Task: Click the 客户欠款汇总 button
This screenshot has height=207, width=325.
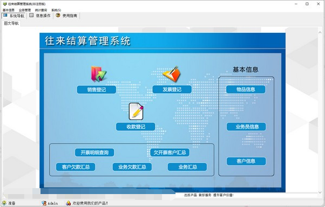Action: click(76, 167)
